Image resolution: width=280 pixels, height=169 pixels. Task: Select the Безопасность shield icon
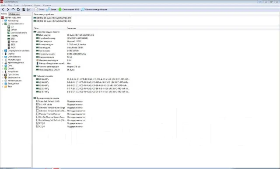tap(6, 78)
